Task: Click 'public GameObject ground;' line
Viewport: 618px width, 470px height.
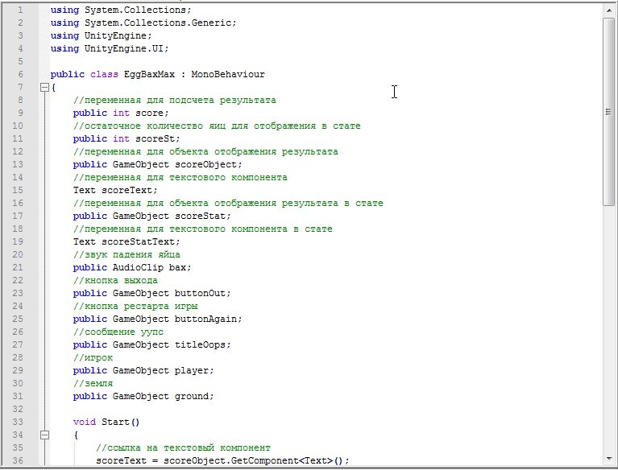Action: pos(143,397)
